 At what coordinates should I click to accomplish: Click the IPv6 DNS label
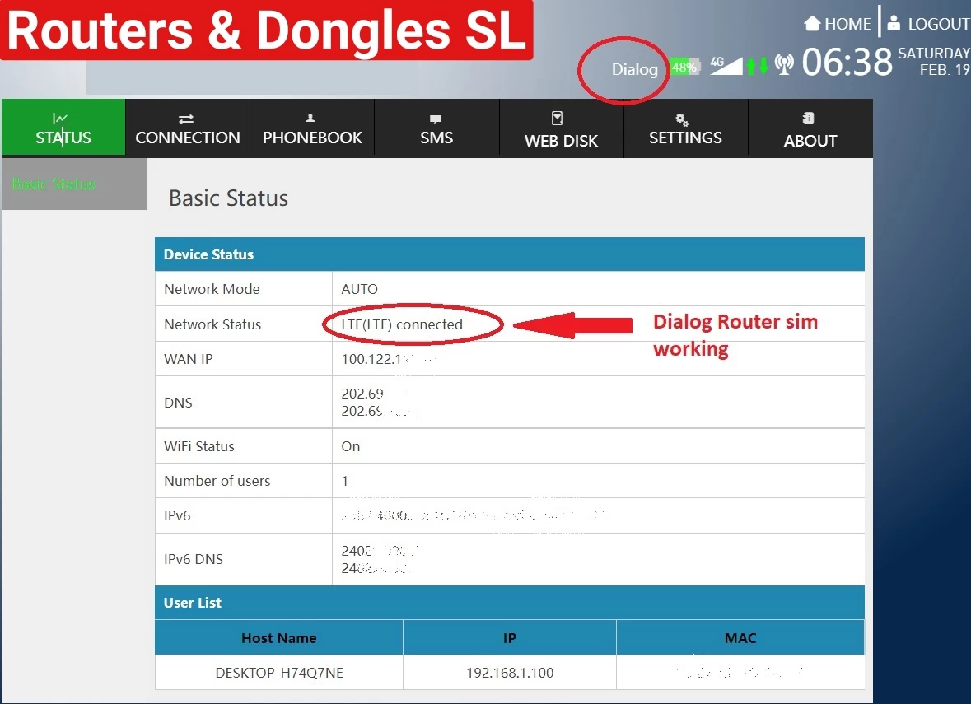click(194, 559)
